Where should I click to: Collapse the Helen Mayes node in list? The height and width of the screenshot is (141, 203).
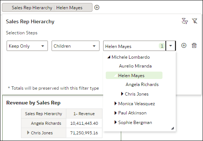click(x=115, y=76)
